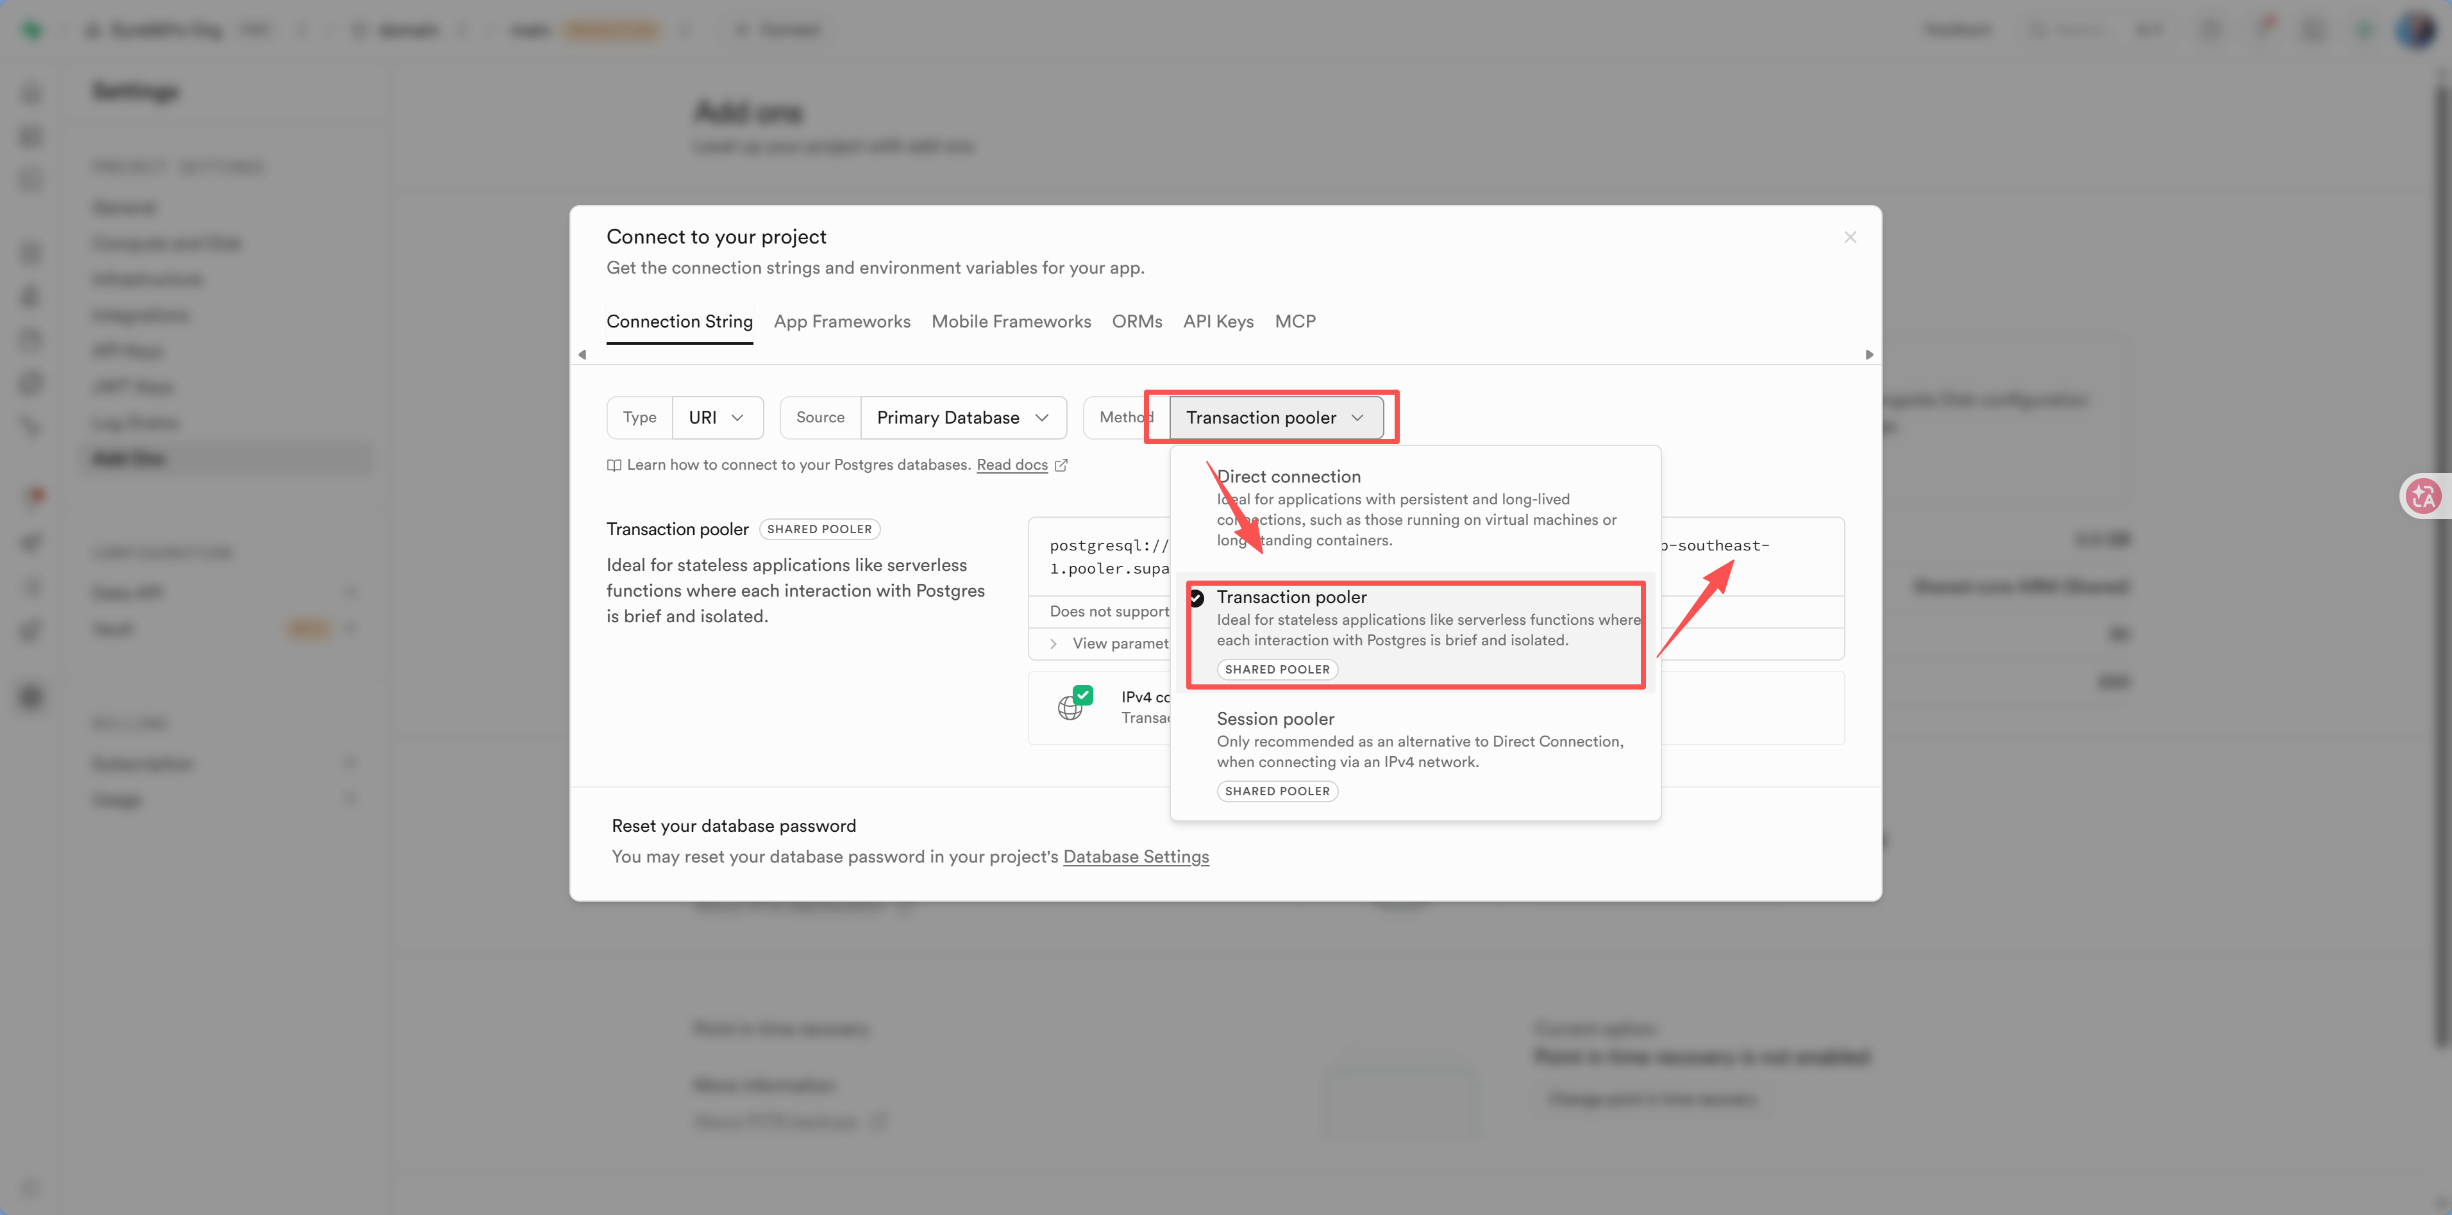Switch to the ORMs tab
2452x1215 pixels.
(x=1136, y=322)
